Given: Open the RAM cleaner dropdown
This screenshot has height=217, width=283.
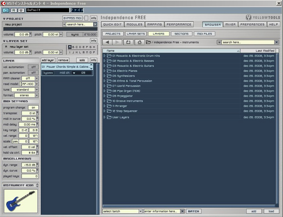Looking at the screenshot, I should tap(37, 78).
